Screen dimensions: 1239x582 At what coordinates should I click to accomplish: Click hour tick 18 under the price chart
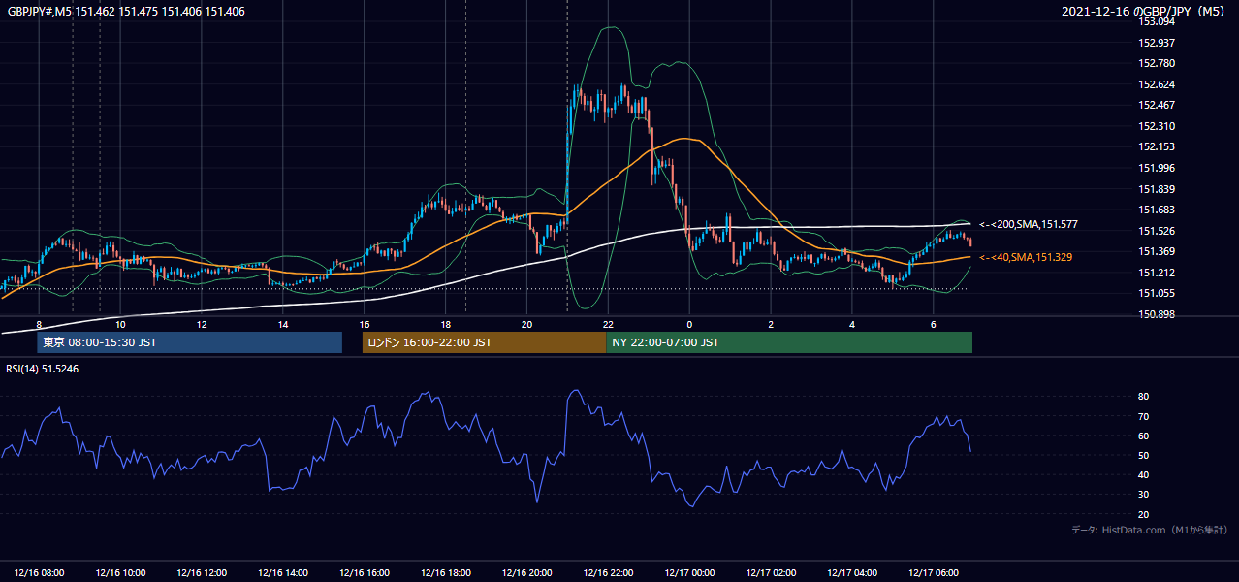tap(445, 324)
